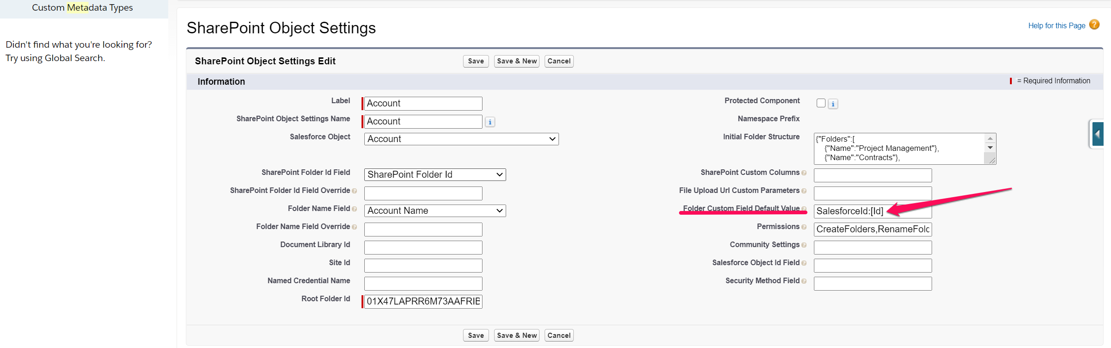Click help icon beside Community Settings label
1111x348 pixels.
coord(804,245)
